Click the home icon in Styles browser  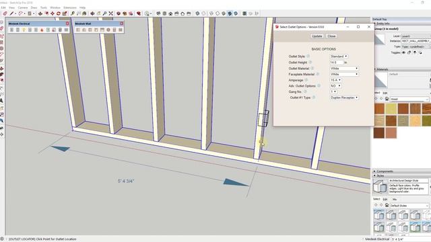point(387,205)
